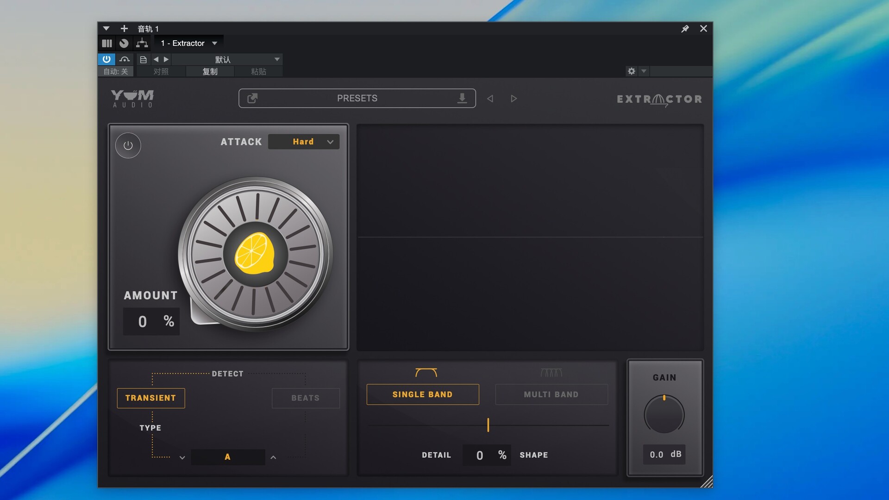Click the 复制 copy button
This screenshot has width=889, height=500.
tap(210, 71)
